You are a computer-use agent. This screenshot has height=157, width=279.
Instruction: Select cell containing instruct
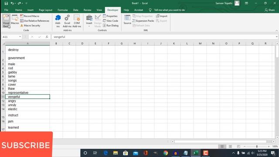(27, 115)
